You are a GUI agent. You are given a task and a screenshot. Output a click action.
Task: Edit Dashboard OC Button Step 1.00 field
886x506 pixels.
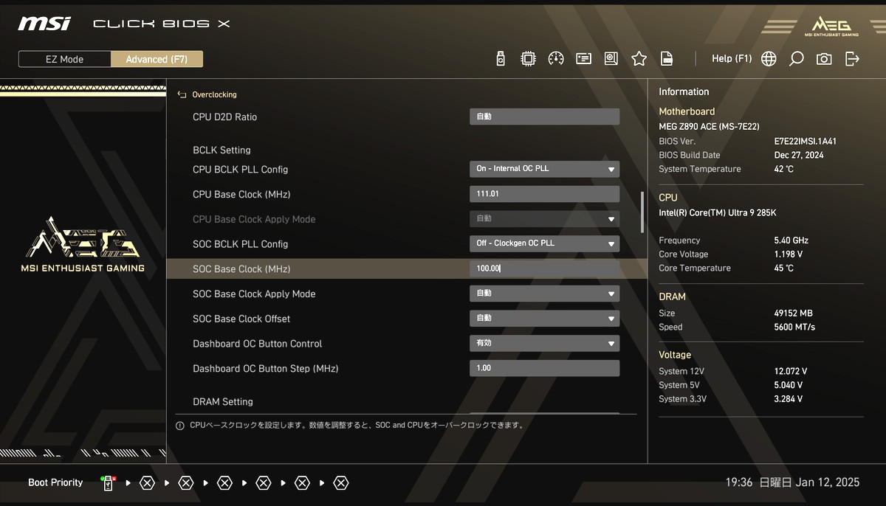(544, 368)
